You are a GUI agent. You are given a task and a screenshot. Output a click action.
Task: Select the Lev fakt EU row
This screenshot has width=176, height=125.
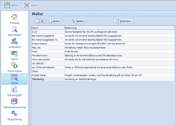pos(103,63)
